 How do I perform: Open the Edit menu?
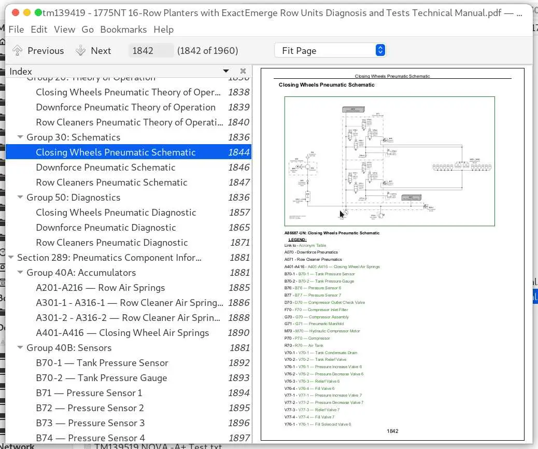tap(39, 30)
